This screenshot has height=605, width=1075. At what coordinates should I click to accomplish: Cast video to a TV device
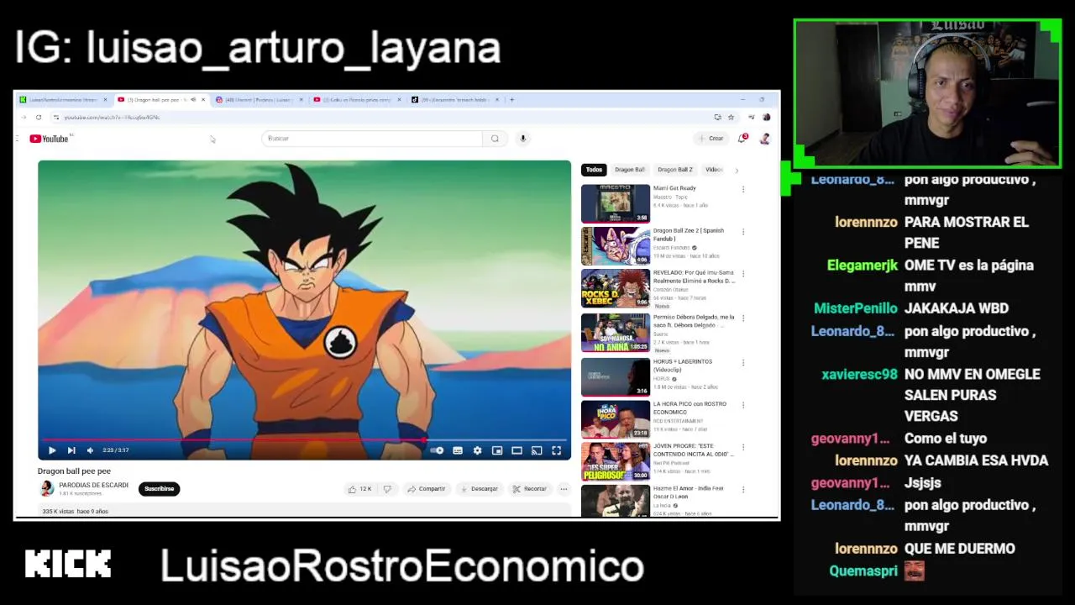[537, 450]
